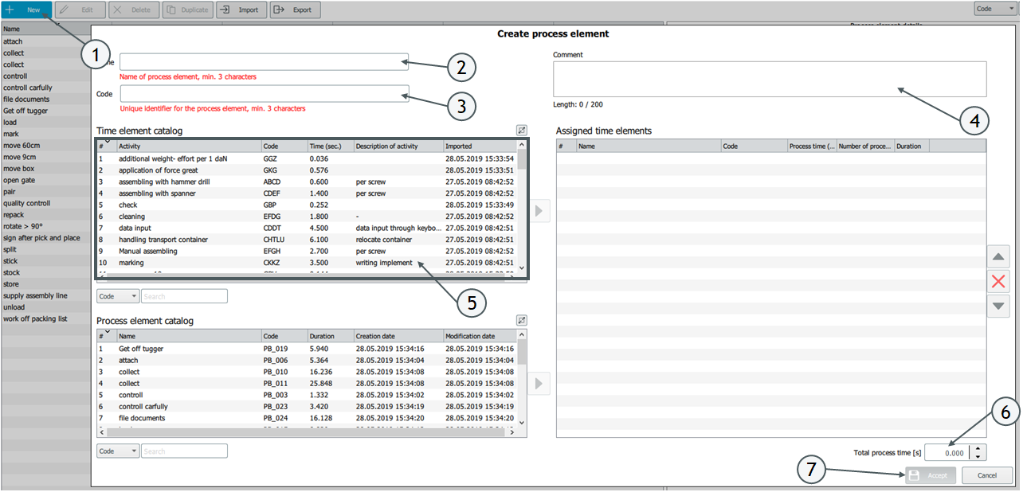This screenshot has width=1023, height=492.
Task: Focus the unique Code input field
Action: (265, 94)
